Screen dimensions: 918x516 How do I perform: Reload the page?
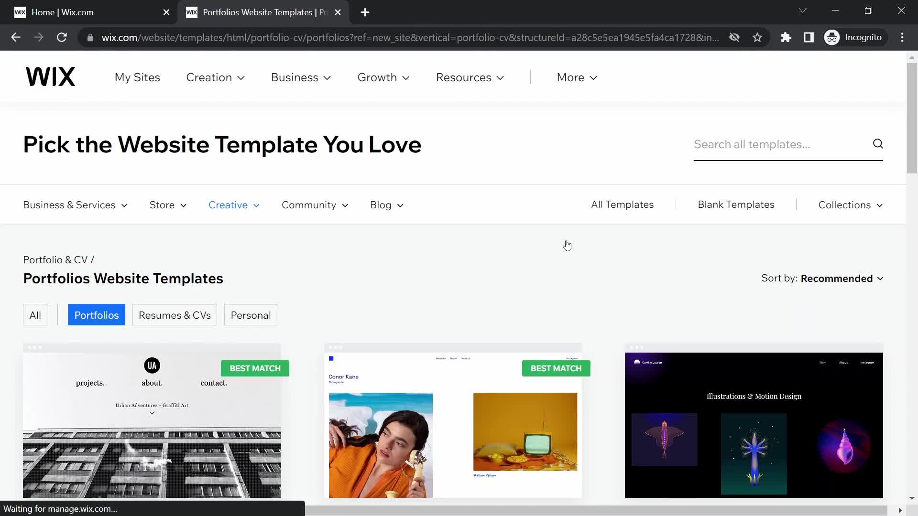click(x=62, y=37)
